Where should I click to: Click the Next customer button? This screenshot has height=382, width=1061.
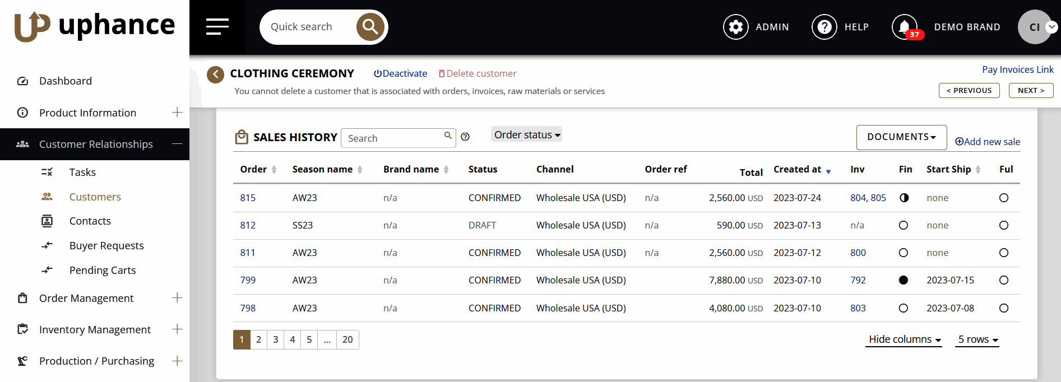(1030, 90)
